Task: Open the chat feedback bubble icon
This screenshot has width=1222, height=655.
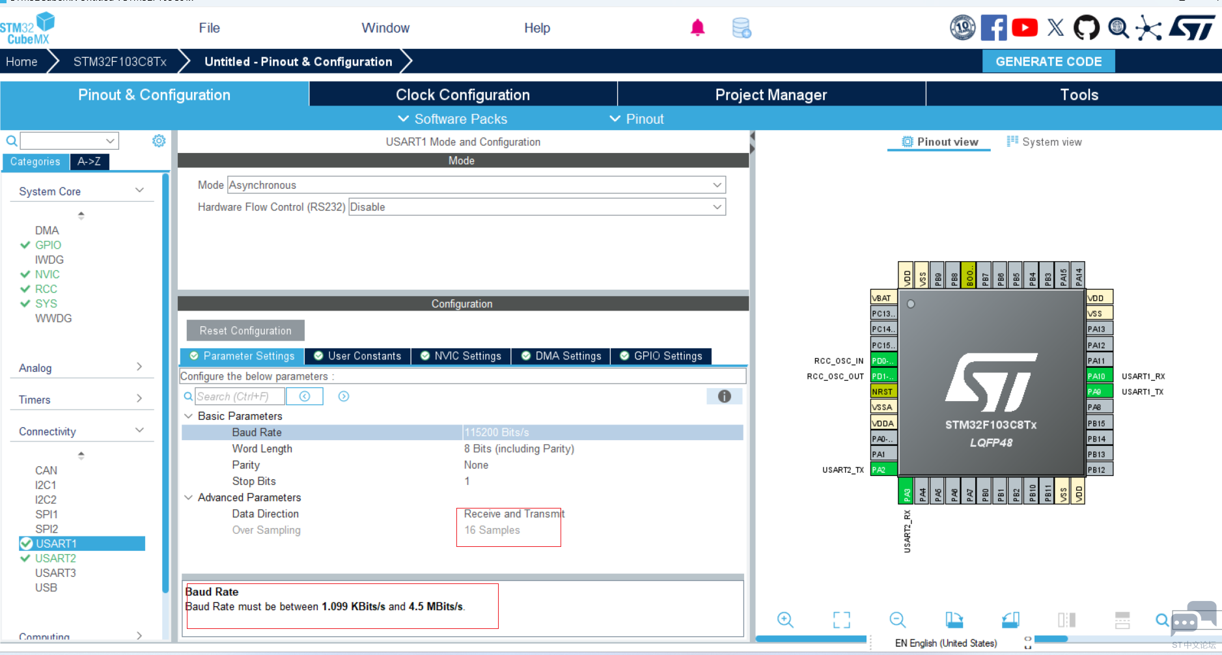Action: point(1193,619)
